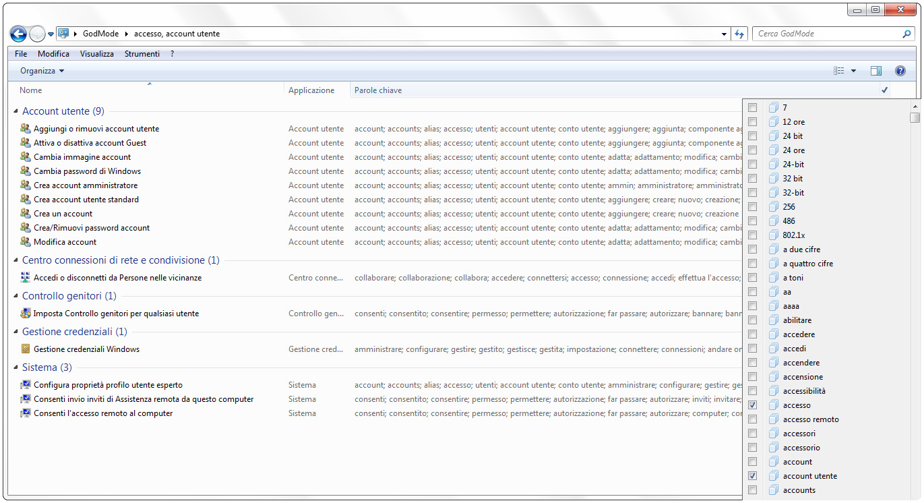Check the '802.1x' filter checkbox

[x=753, y=235]
